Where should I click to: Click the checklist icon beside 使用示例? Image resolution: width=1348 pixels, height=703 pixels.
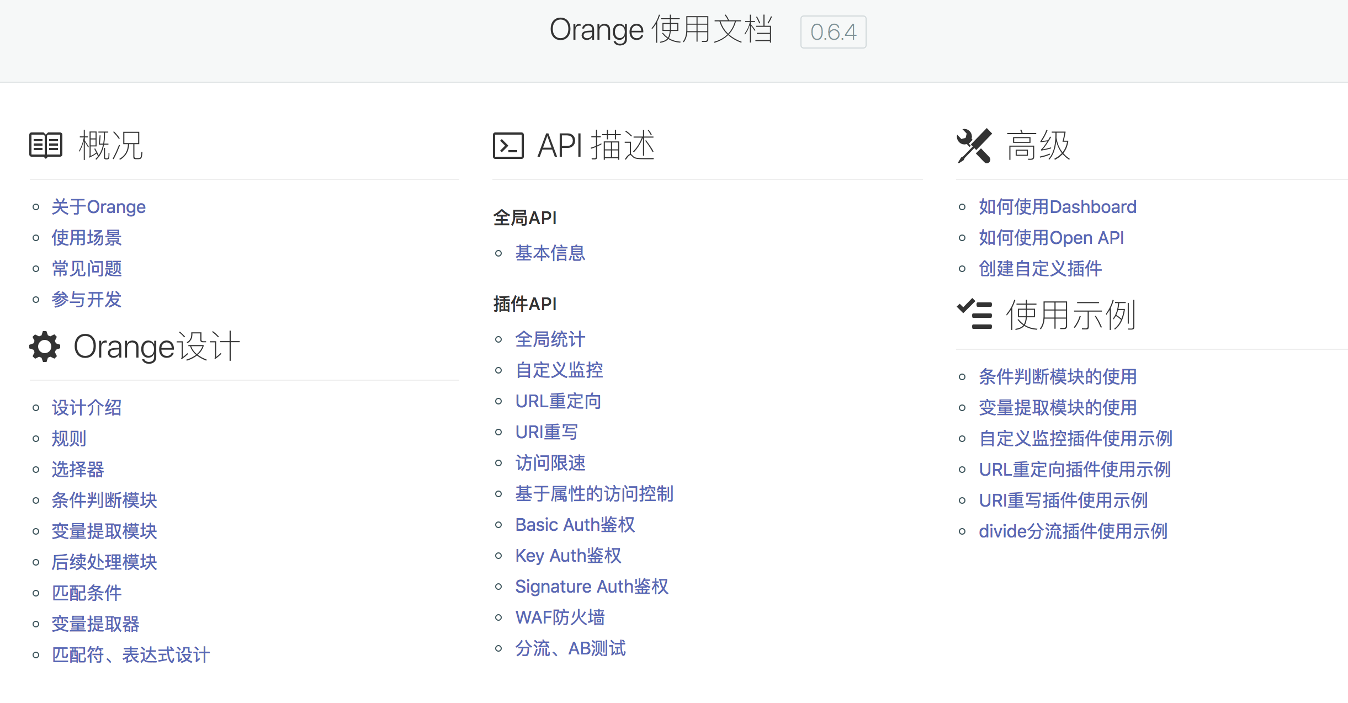(x=974, y=315)
